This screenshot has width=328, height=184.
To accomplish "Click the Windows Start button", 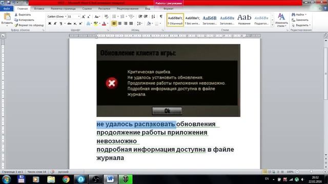I will (6, 179).
